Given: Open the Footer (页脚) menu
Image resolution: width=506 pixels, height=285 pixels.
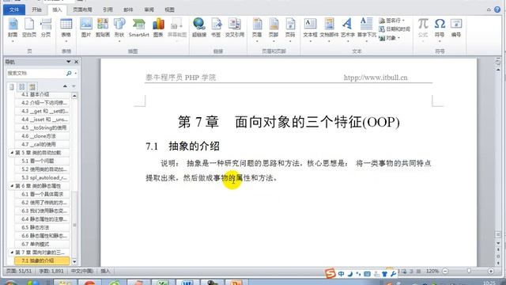Looking at the screenshot, I should point(274,30).
